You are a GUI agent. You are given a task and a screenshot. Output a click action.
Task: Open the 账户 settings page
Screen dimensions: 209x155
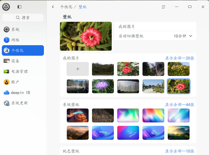[x=23, y=82]
